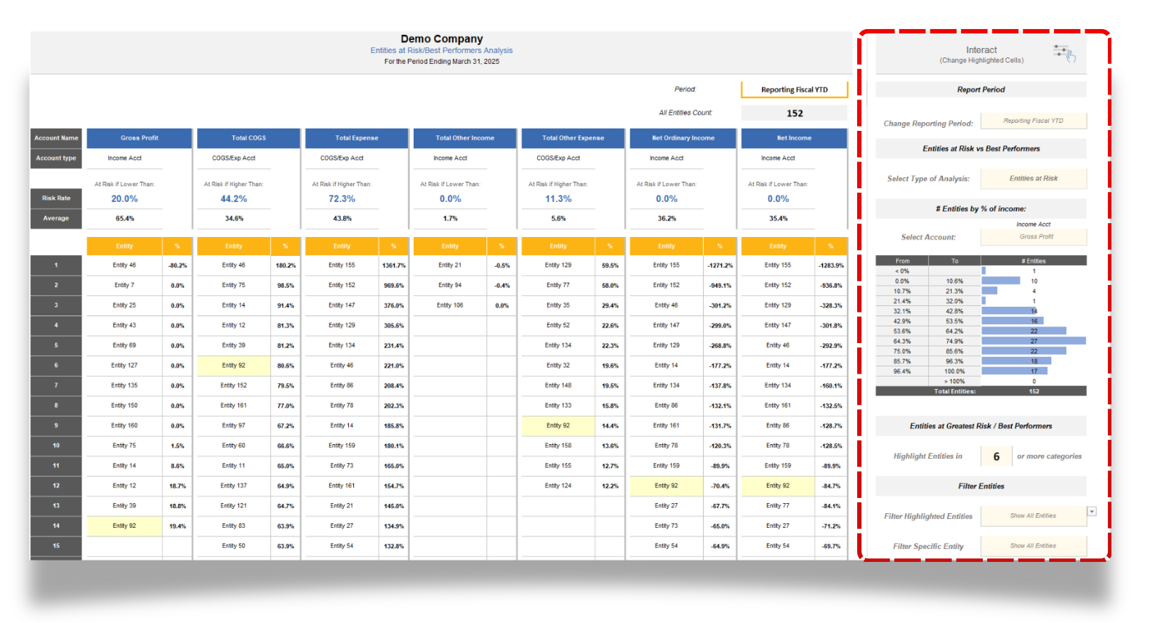The width and height of the screenshot is (1150, 623).
Task: Click the Entities at Risk/Best Performers Analysis subtitle
Action: tap(441, 51)
